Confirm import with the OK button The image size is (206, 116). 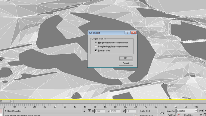[x=126, y=58]
